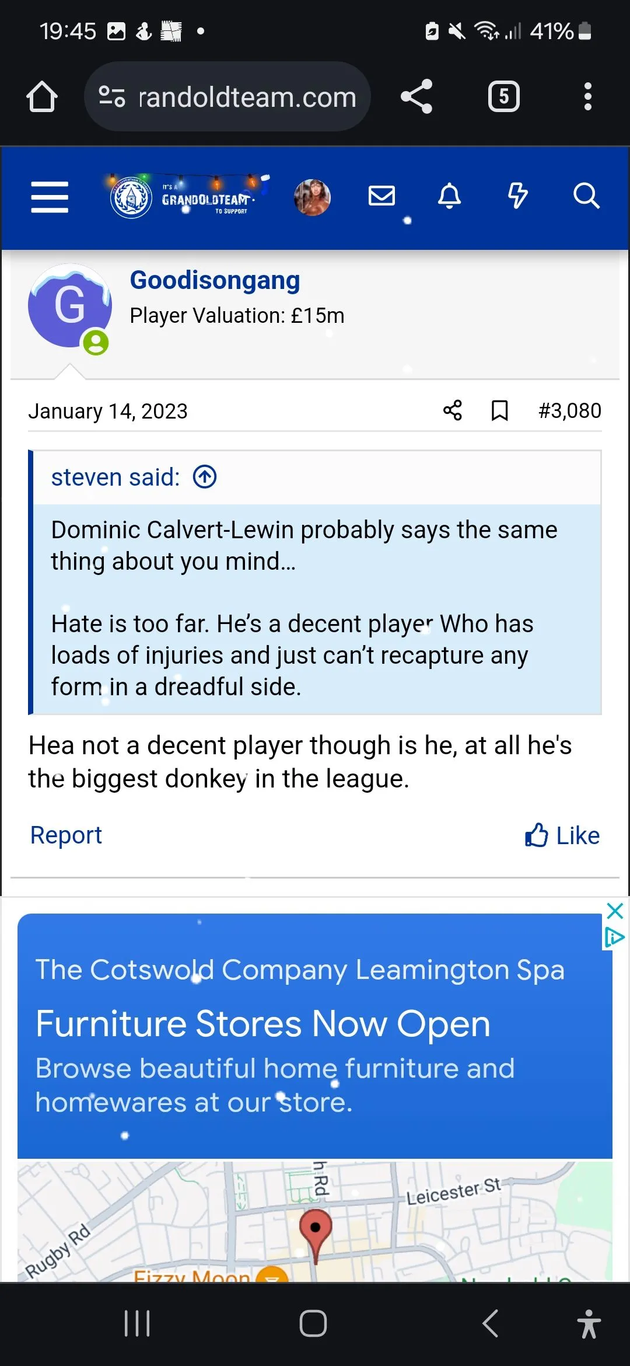This screenshot has width=630, height=1366.
Task: Open the inbox envelope icon
Action: [382, 196]
